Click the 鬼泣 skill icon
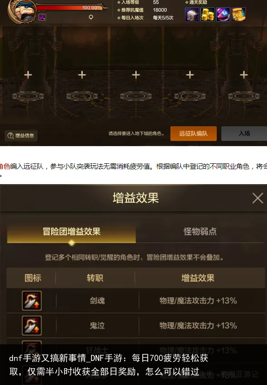The height and width of the screenshot is (385, 267). coord(32,326)
